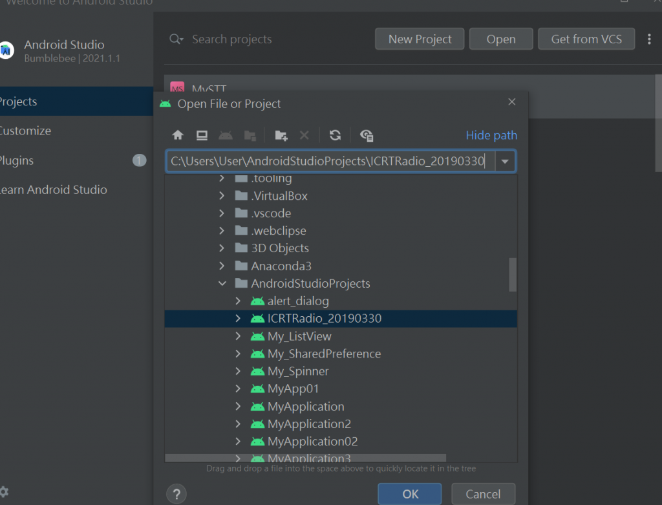The image size is (662, 505).
Task: Expand the .VirtualBox folder
Action: [222, 195]
